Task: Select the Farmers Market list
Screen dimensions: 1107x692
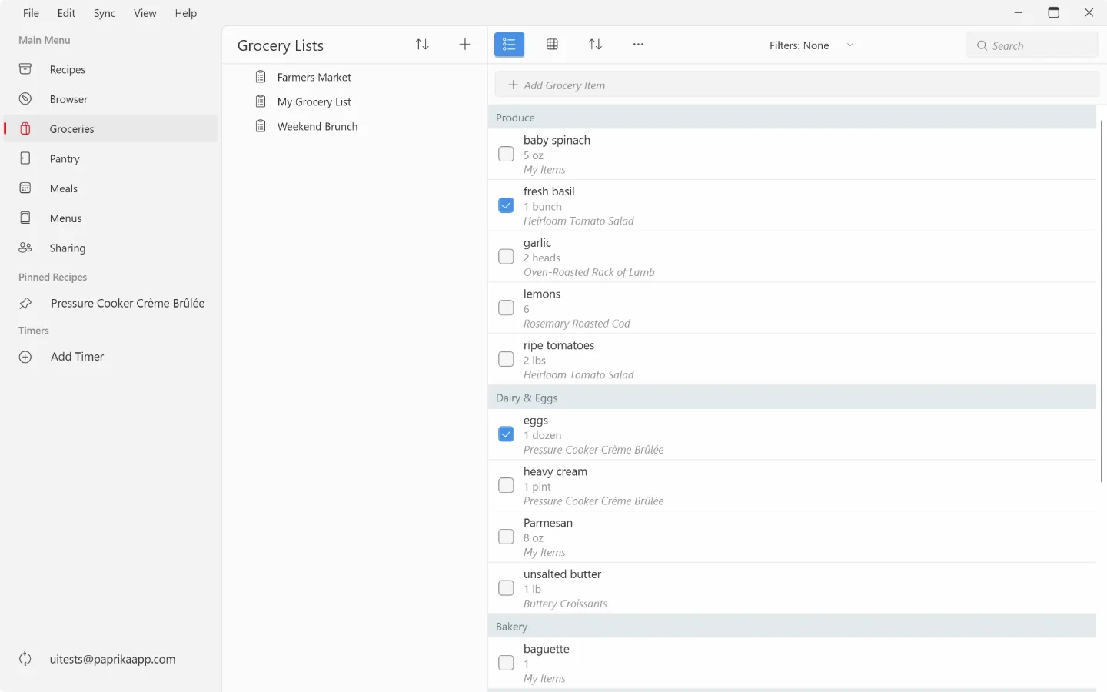Action: click(x=354, y=77)
